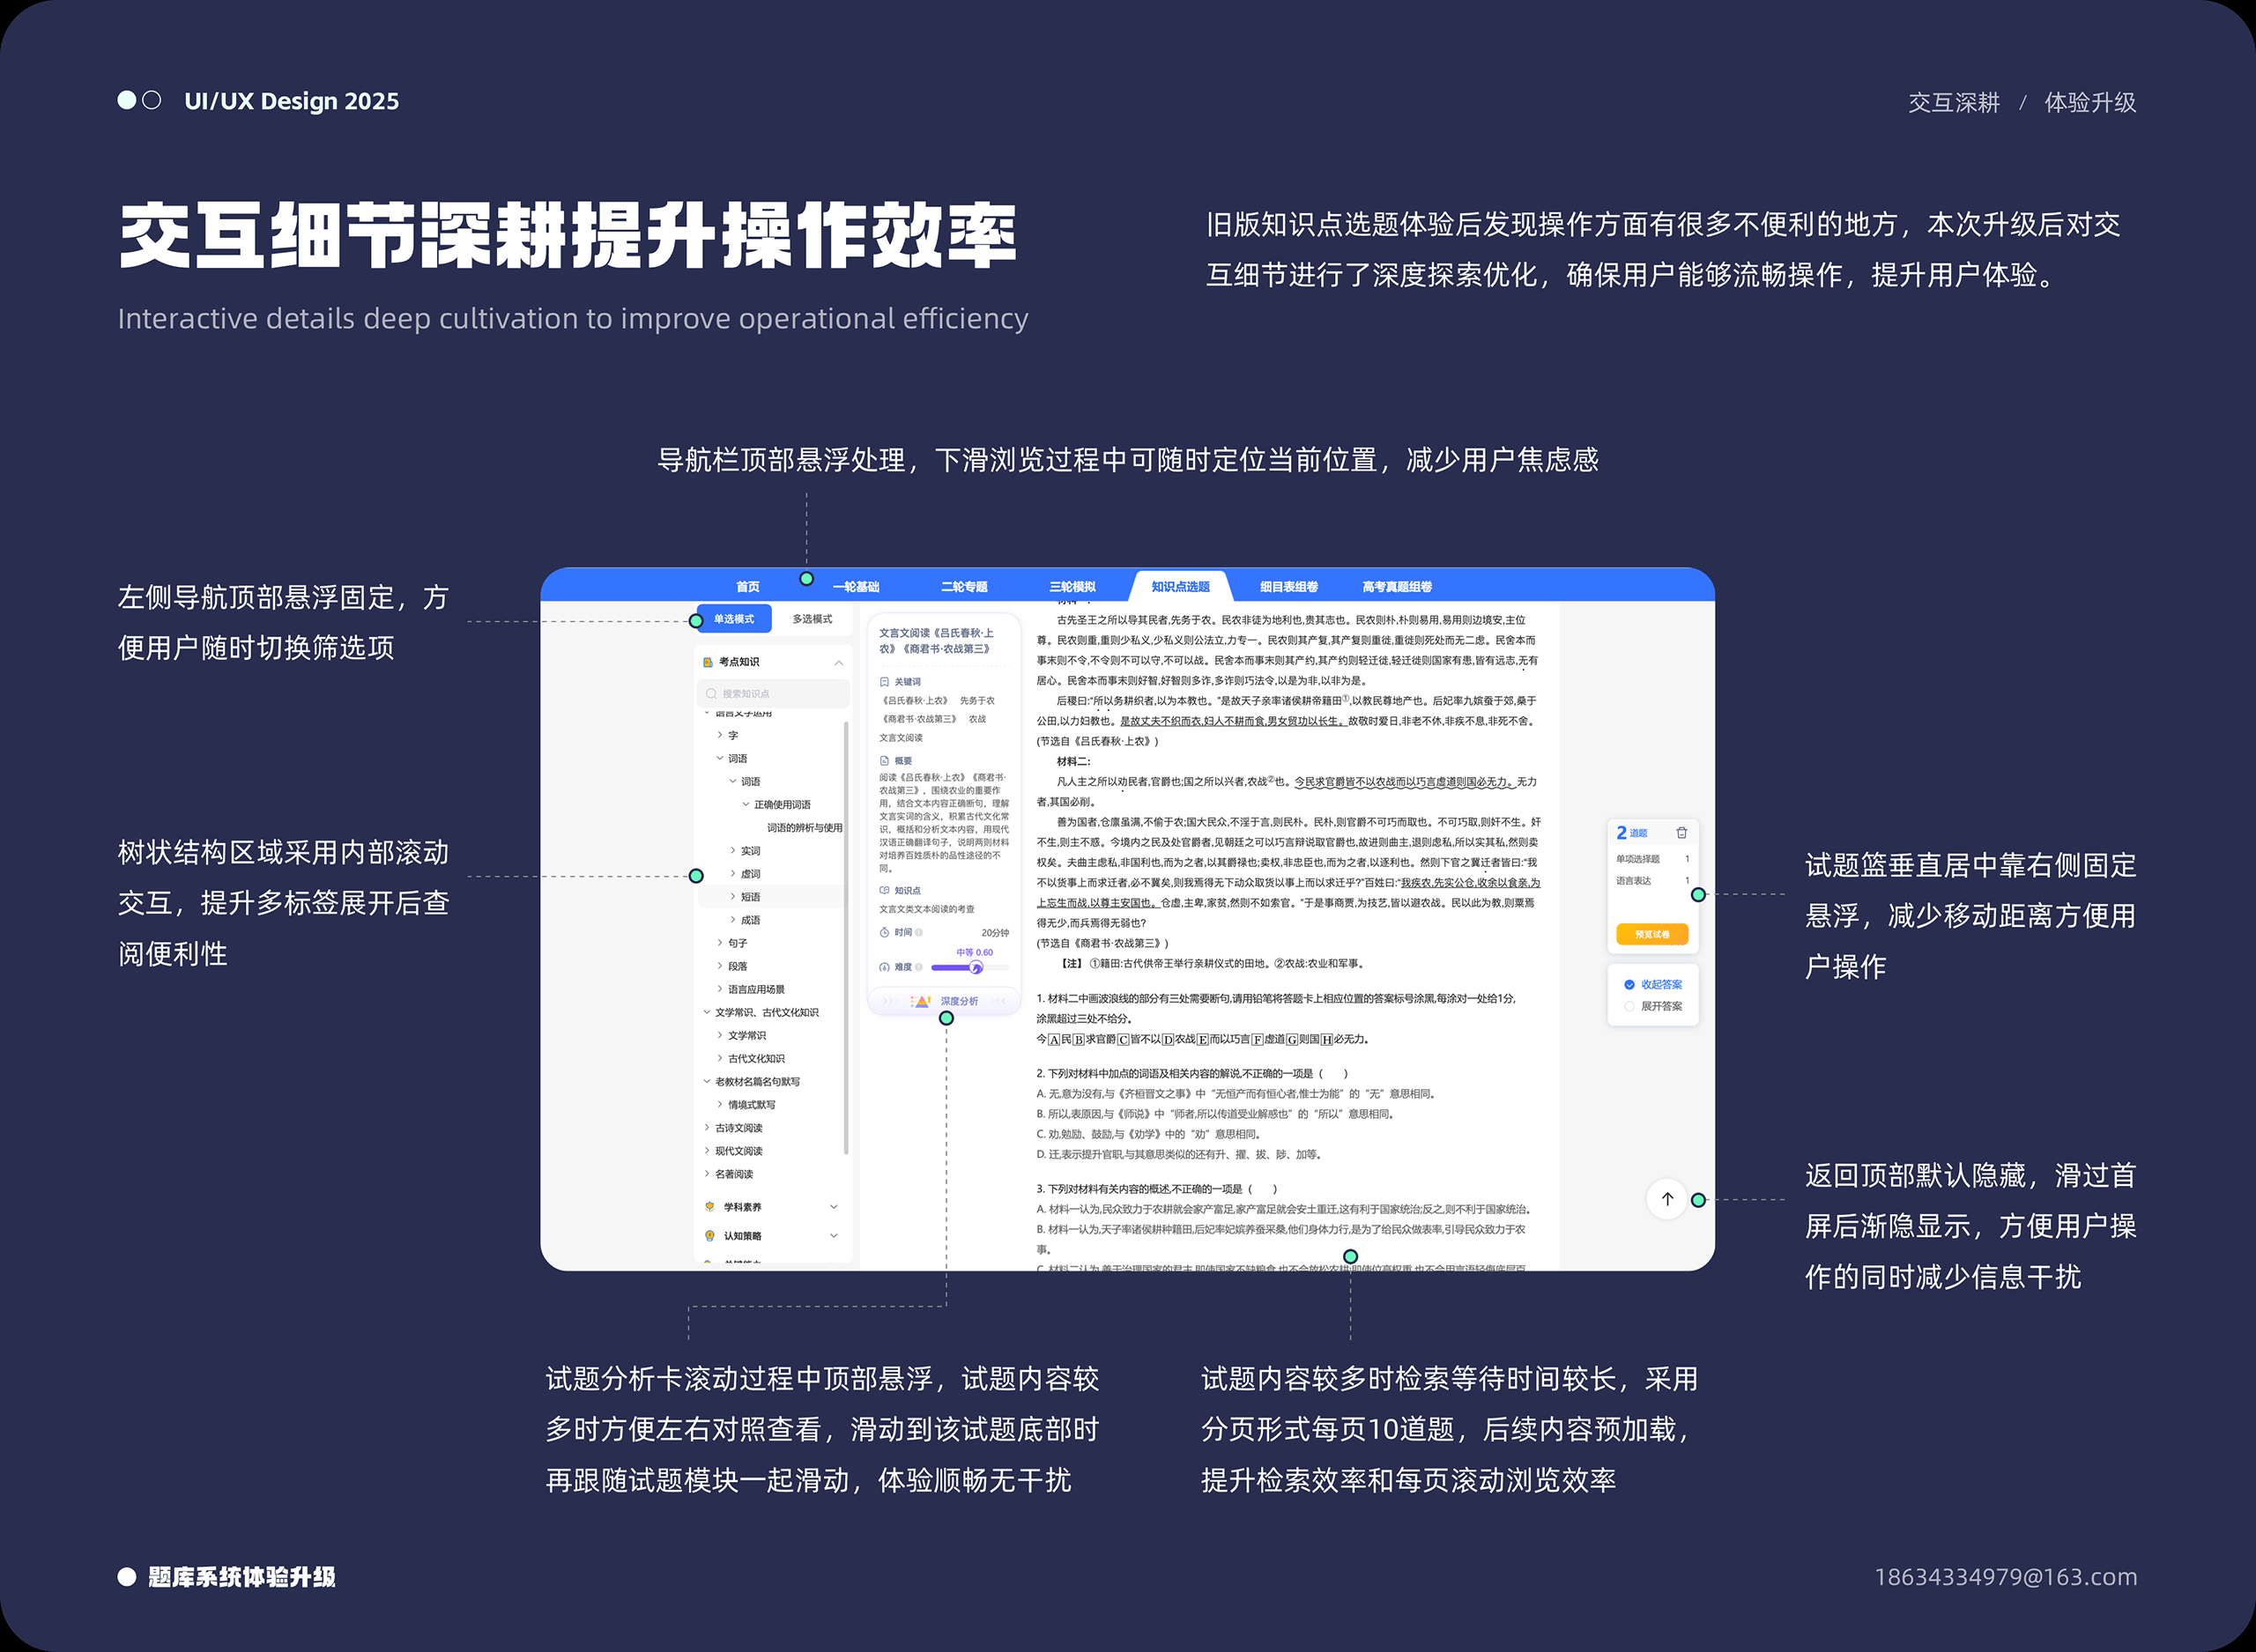2256x1652 pixels.
Task: Click the info icon beside 难度
Action: click(919, 967)
